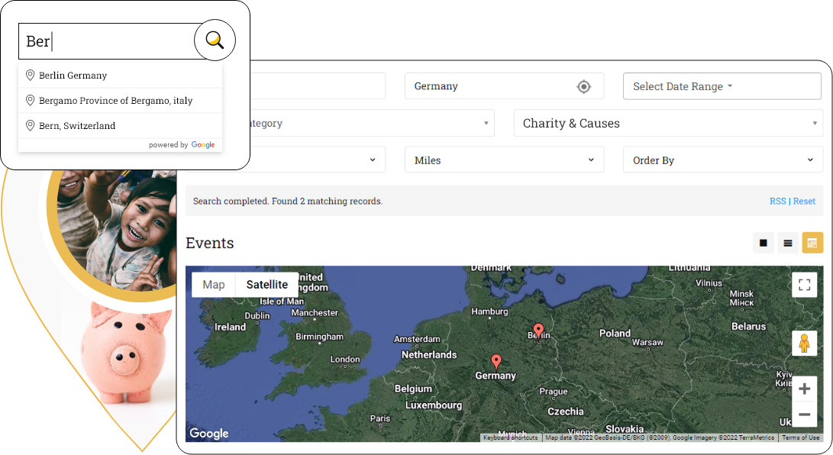This screenshot has height=455, width=833.
Task: Expand the Charity & Causes dropdown
Action: [668, 123]
